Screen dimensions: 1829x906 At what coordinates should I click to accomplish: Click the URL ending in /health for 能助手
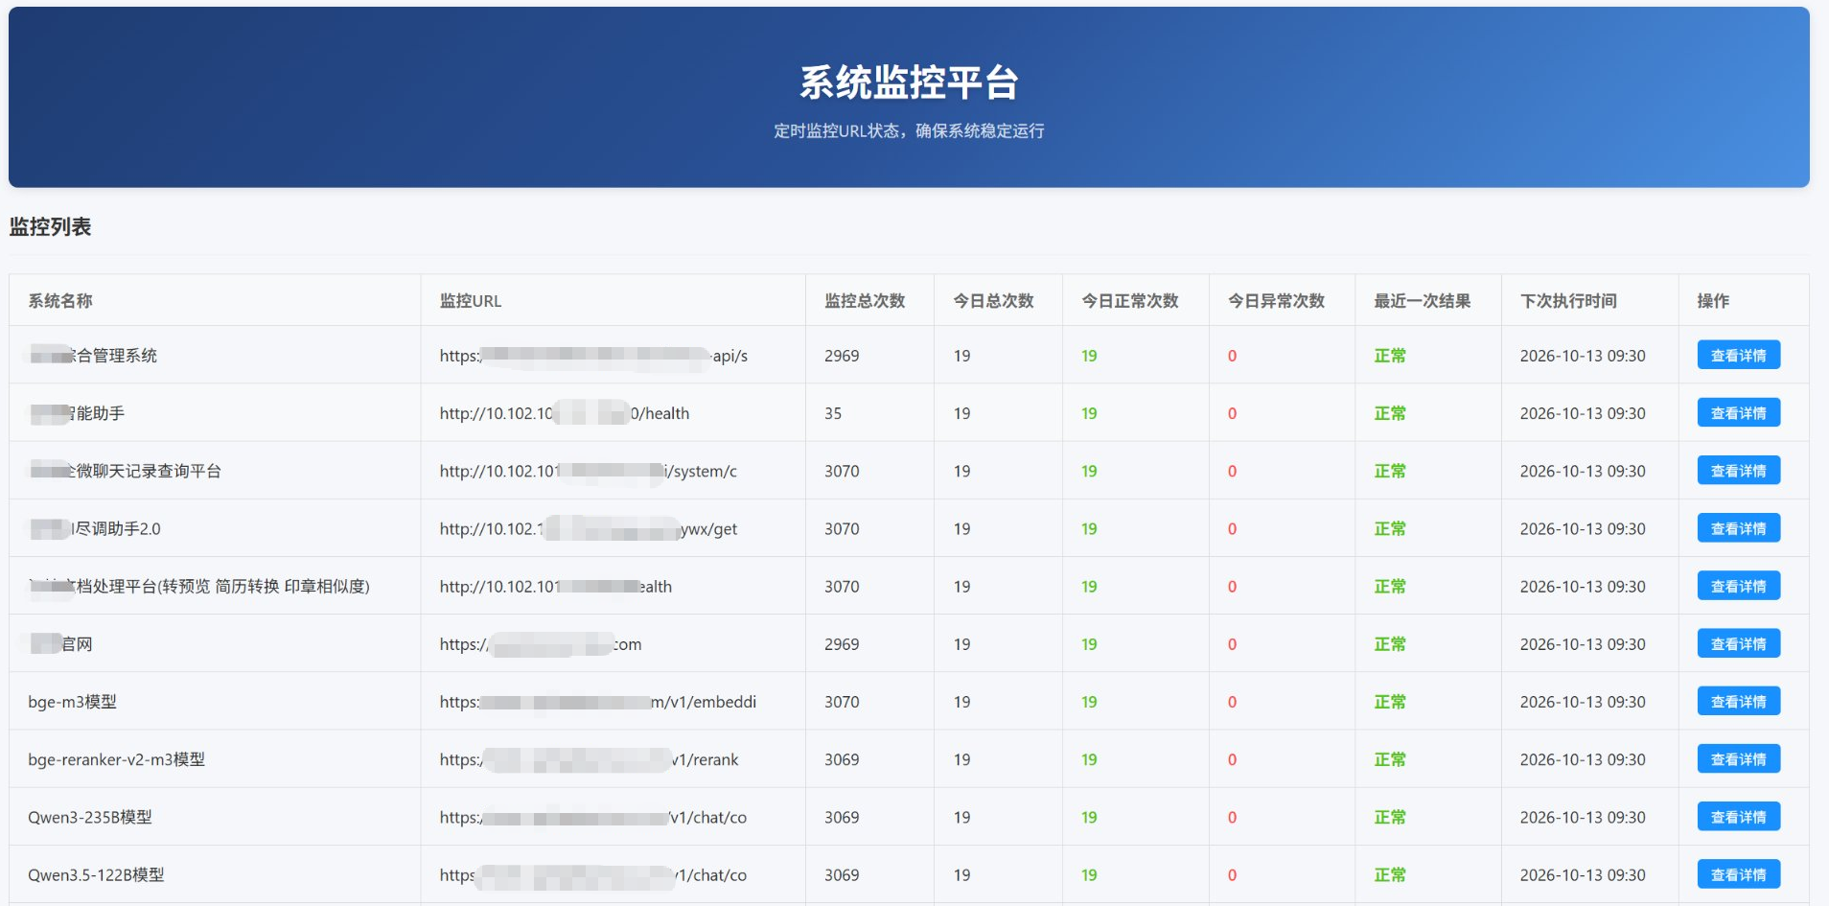pos(565,413)
